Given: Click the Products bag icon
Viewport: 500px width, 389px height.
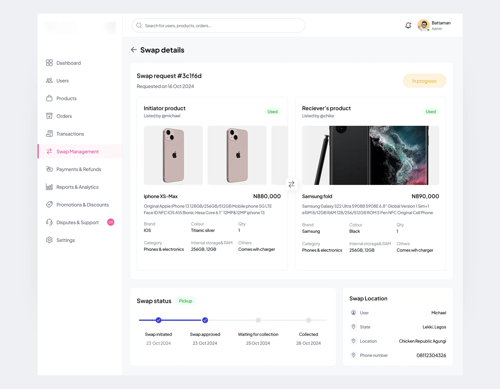Looking at the screenshot, I should point(49,98).
